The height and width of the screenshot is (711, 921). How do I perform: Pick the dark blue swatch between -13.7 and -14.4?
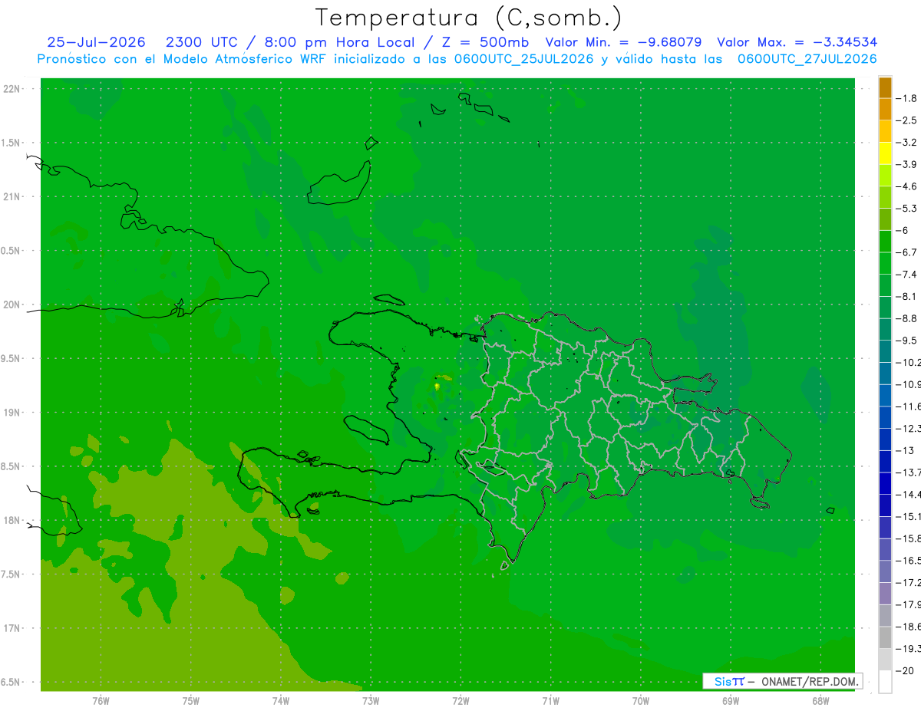click(x=885, y=482)
